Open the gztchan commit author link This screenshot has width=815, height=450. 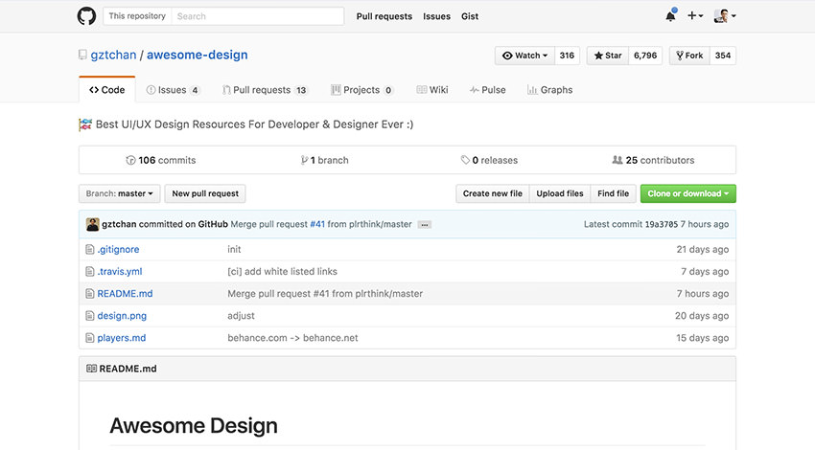(x=119, y=224)
